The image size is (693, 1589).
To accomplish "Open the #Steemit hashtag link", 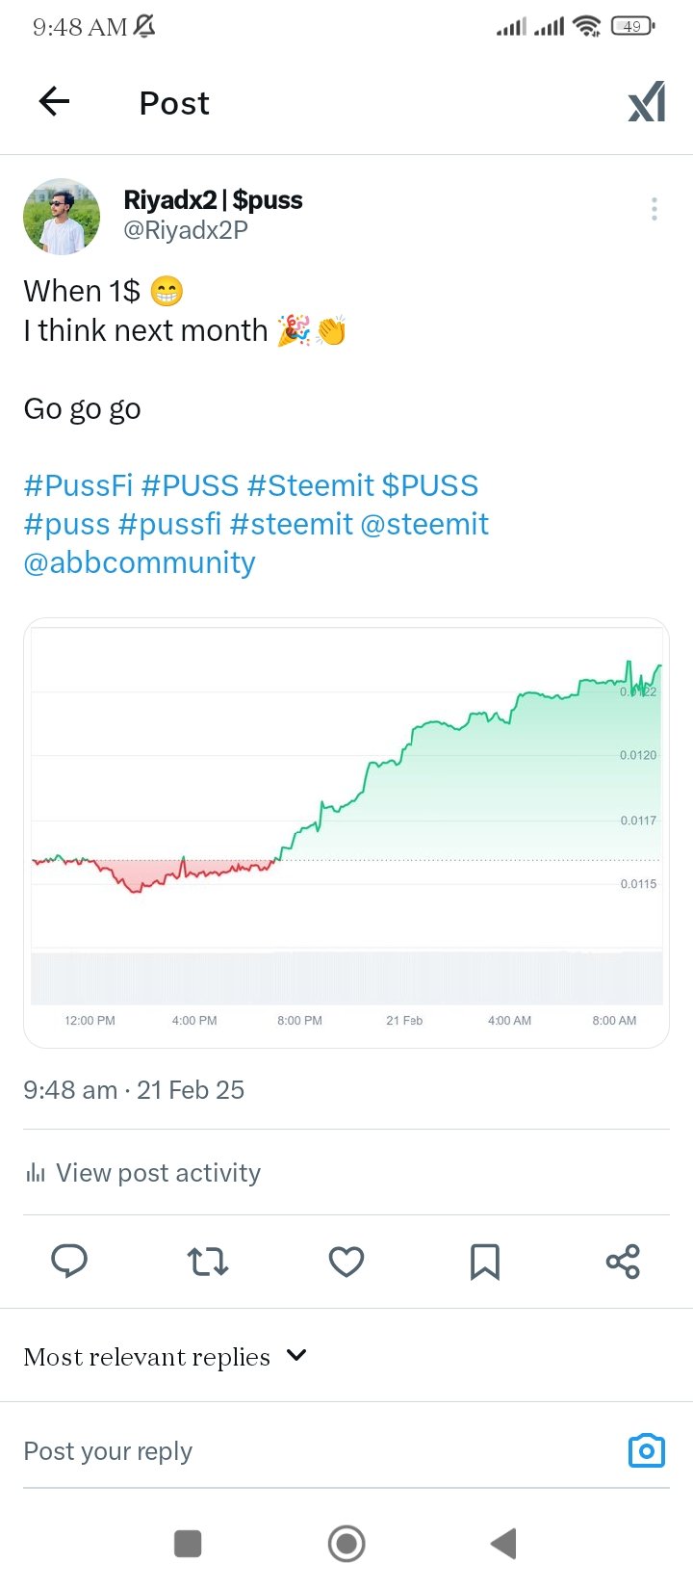I will coord(310,485).
